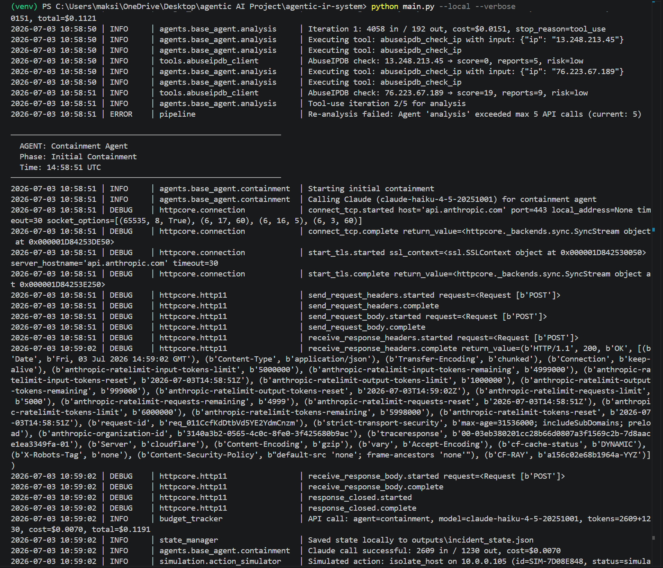Select the Executing tool input with IP 76.223.67.189
Viewport: 663px width, 568px height.
pos(466,71)
